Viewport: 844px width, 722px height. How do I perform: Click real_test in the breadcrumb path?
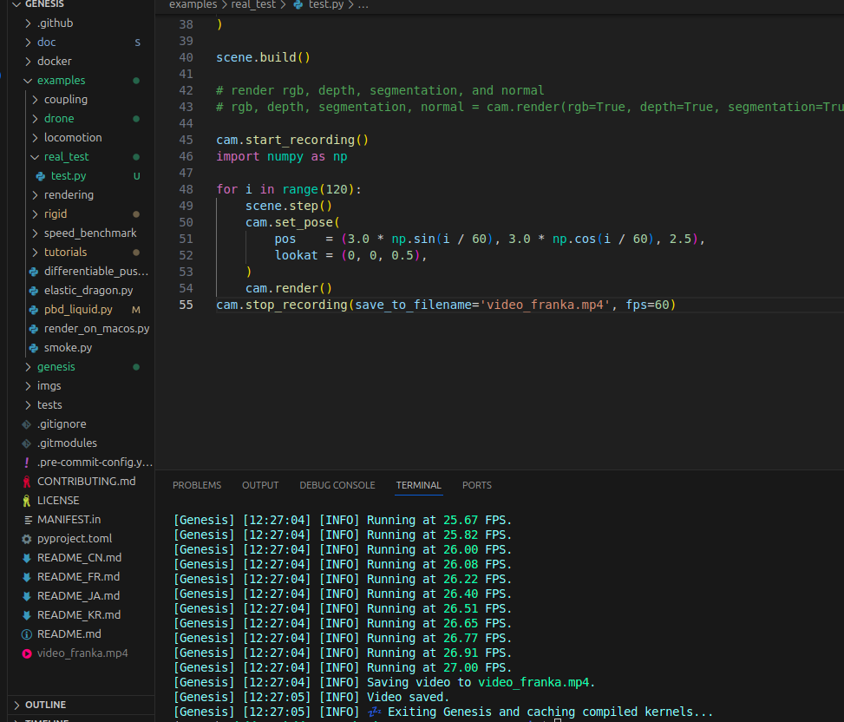[254, 5]
